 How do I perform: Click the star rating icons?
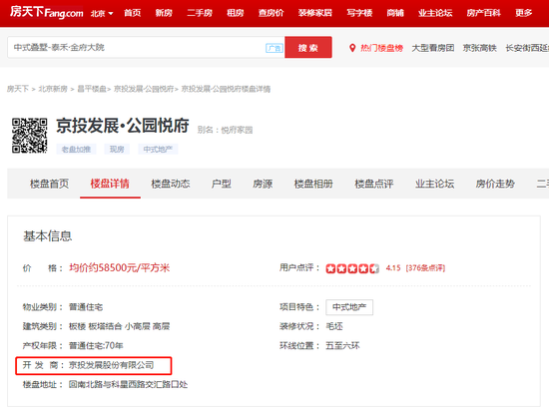[352, 268]
